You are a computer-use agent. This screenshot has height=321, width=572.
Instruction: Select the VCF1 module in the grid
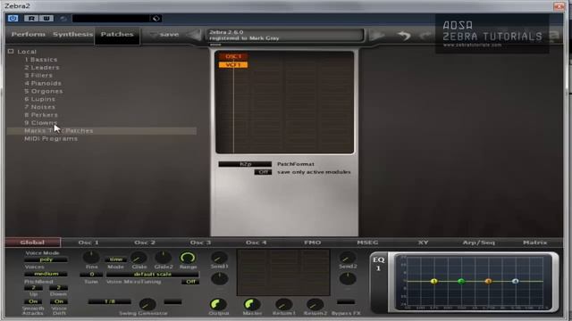pos(233,65)
